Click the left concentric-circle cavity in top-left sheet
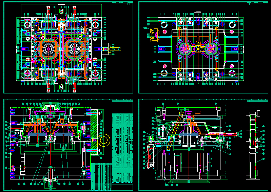 tap(49, 49)
